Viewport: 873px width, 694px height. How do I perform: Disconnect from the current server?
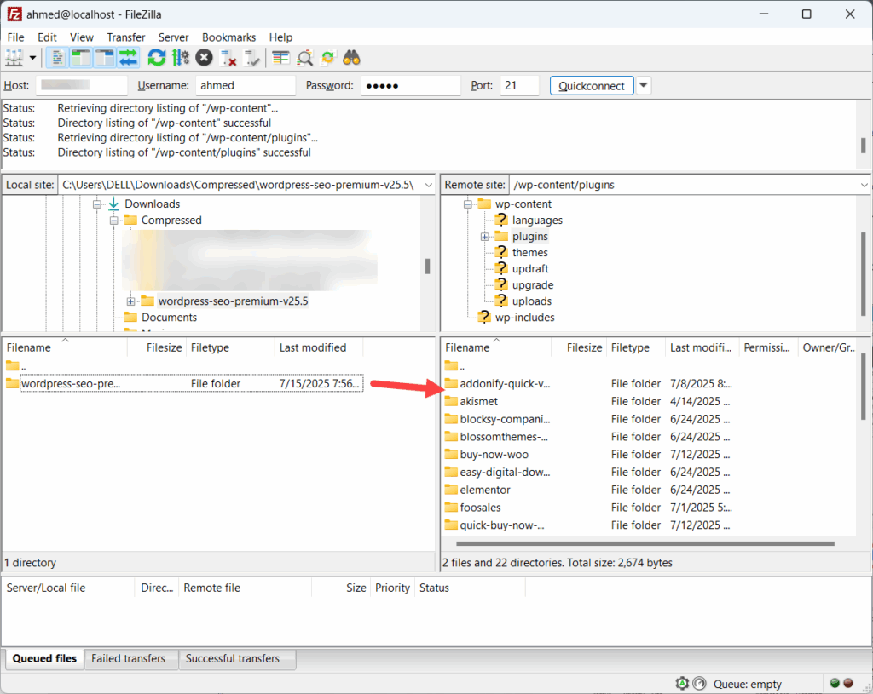228,58
